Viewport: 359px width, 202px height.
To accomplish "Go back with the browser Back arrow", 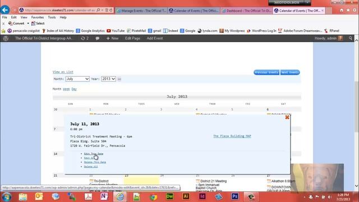I will [x=5, y=10].
